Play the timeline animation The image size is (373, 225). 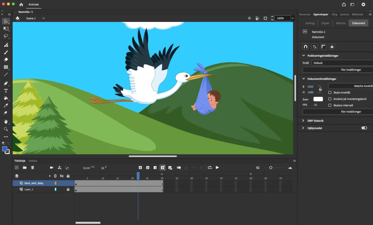[x=217, y=168]
